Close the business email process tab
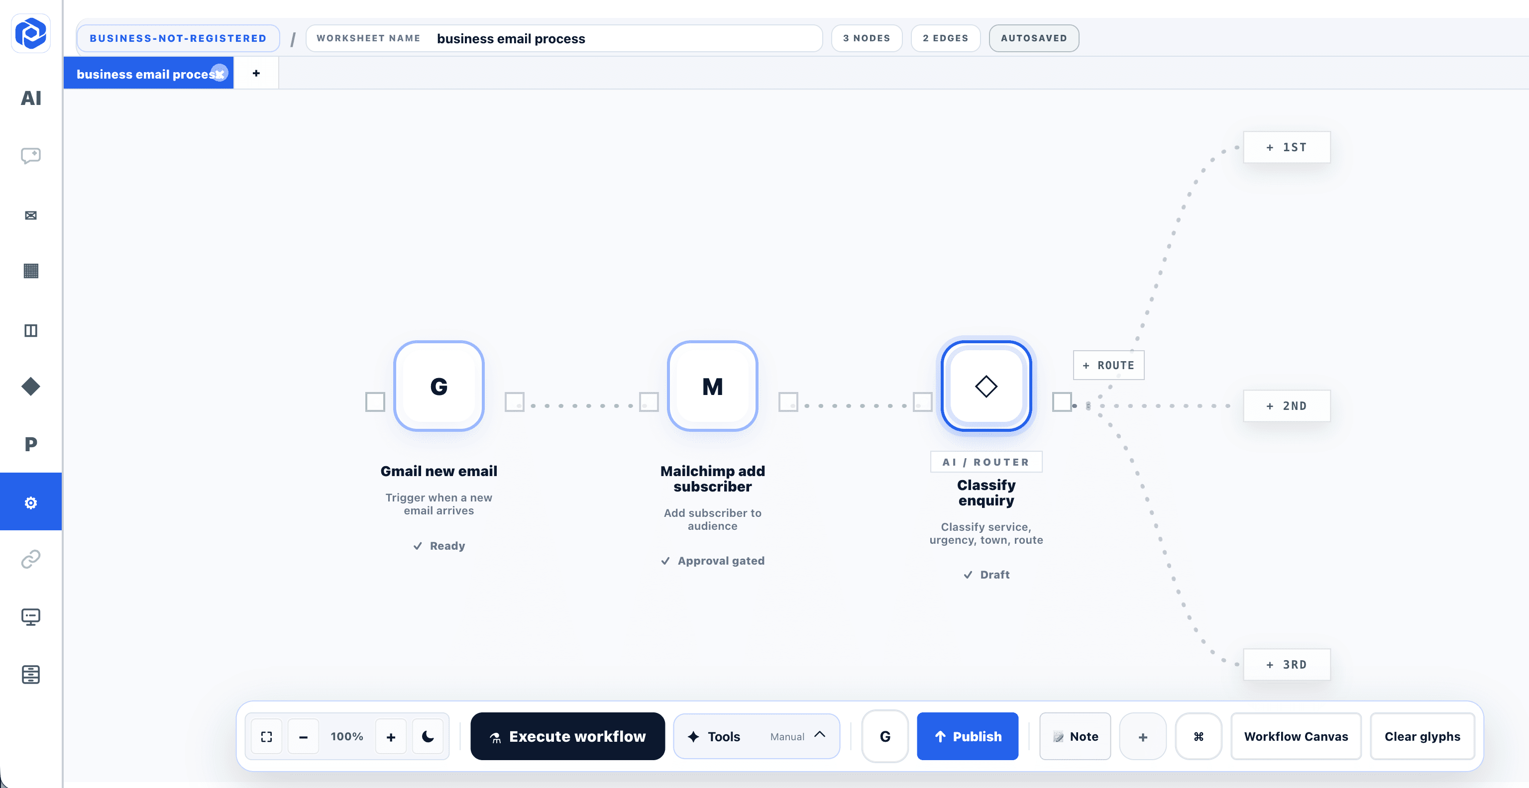Image resolution: width=1529 pixels, height=788 pixels. 219,73
